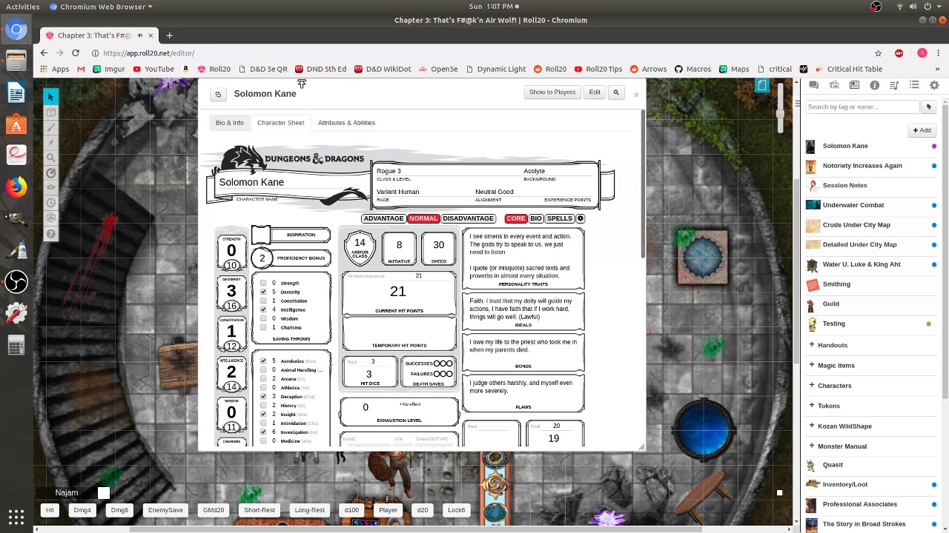949x533 pixels.
Task: Expand the Kozan WildShape folder
Action: (812, 426)
